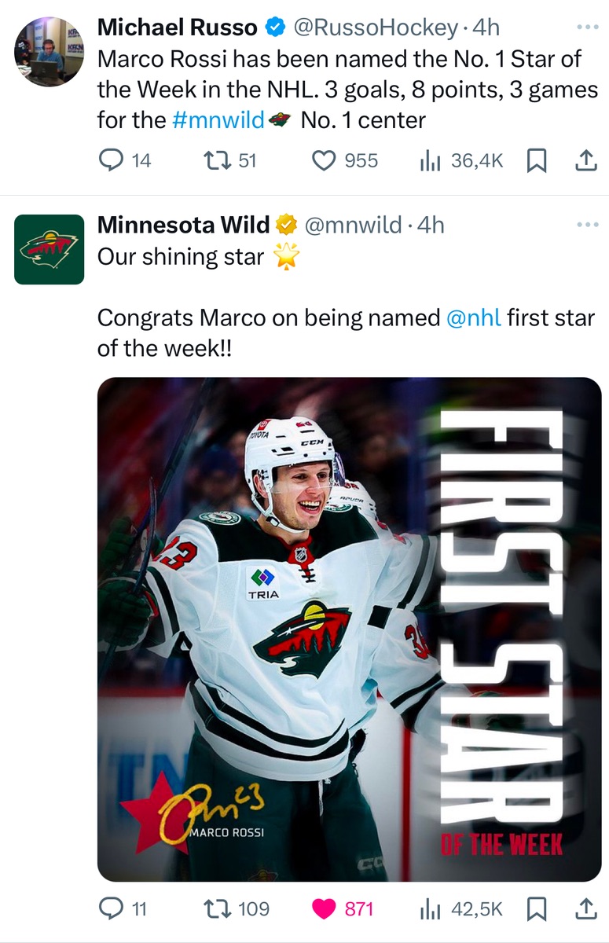Viewport: 609px width, 943px height.
Task: View analytics on Michael Russo's tweet
Action: pos(429,160)
